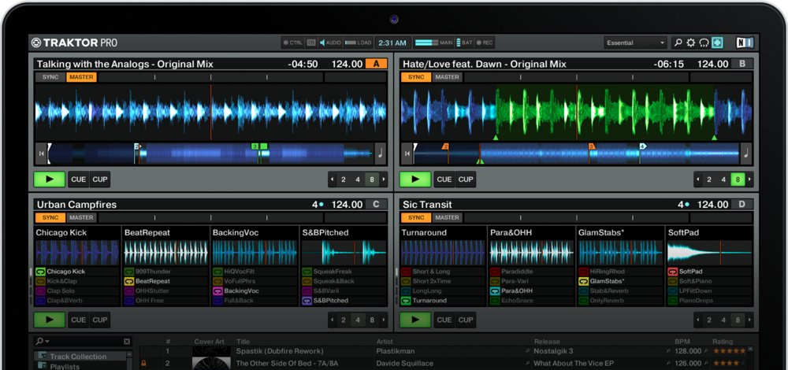Toggle the fullscreen icon in header

click(717, 43)
